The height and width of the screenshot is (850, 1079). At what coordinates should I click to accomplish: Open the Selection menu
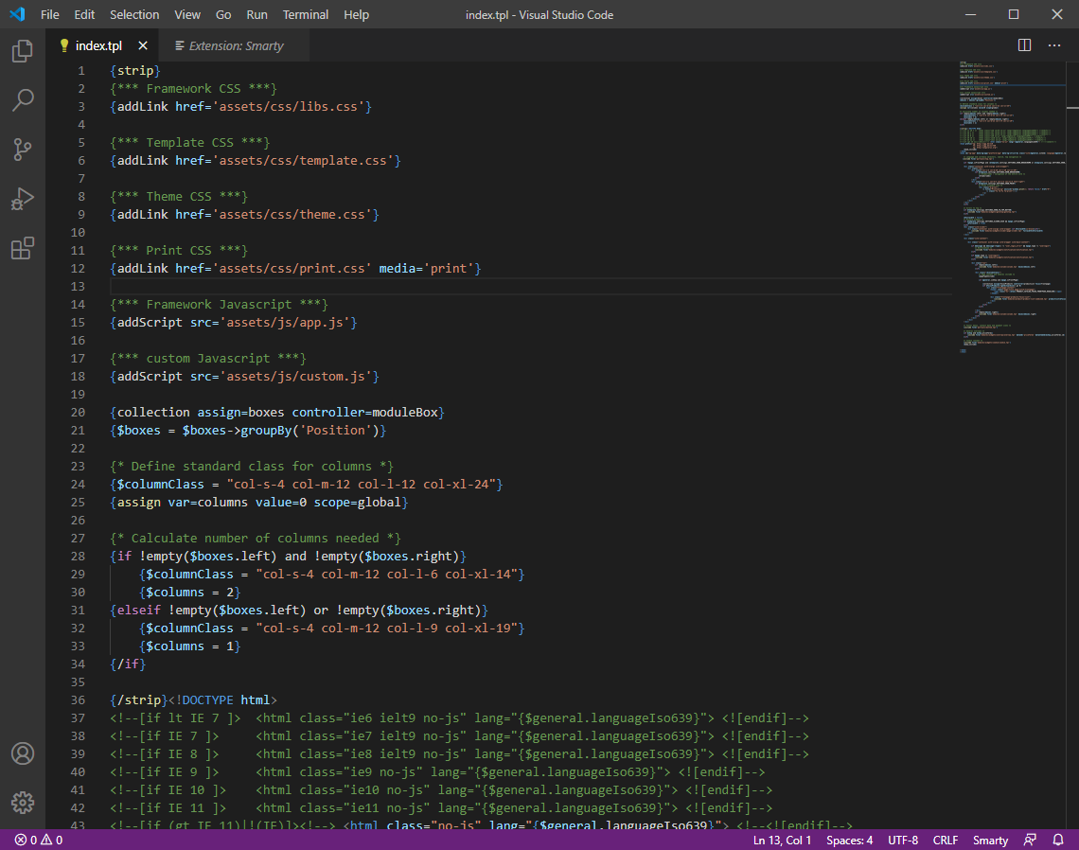(x=134, y=14)
